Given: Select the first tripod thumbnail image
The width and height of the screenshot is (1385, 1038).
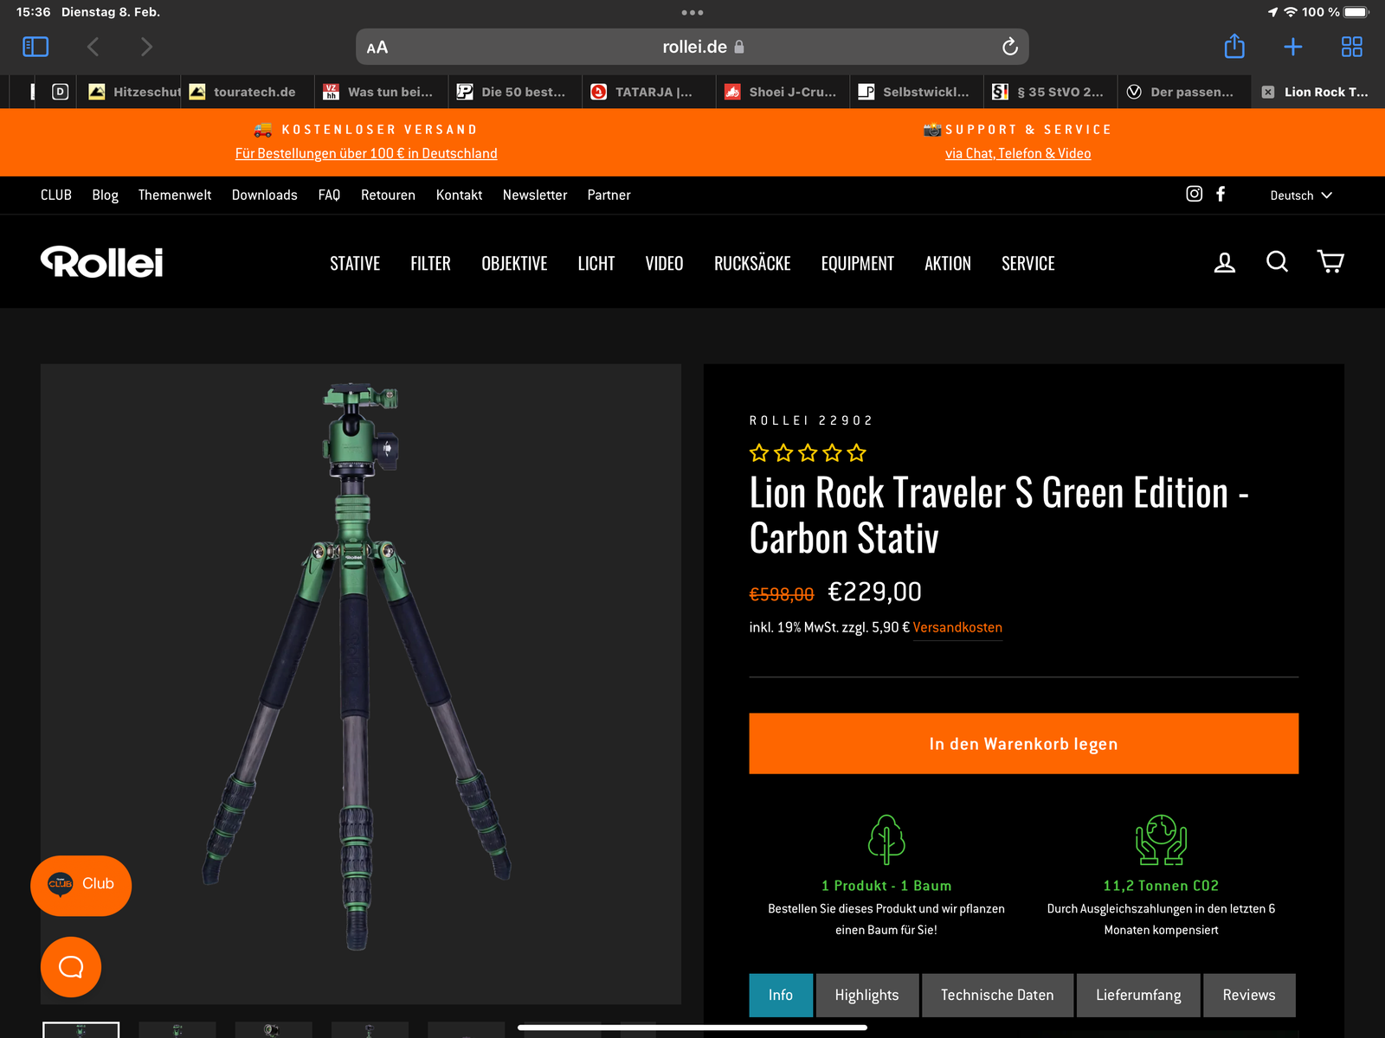Looking at the screenshot, I should [x=81, y=1029].
